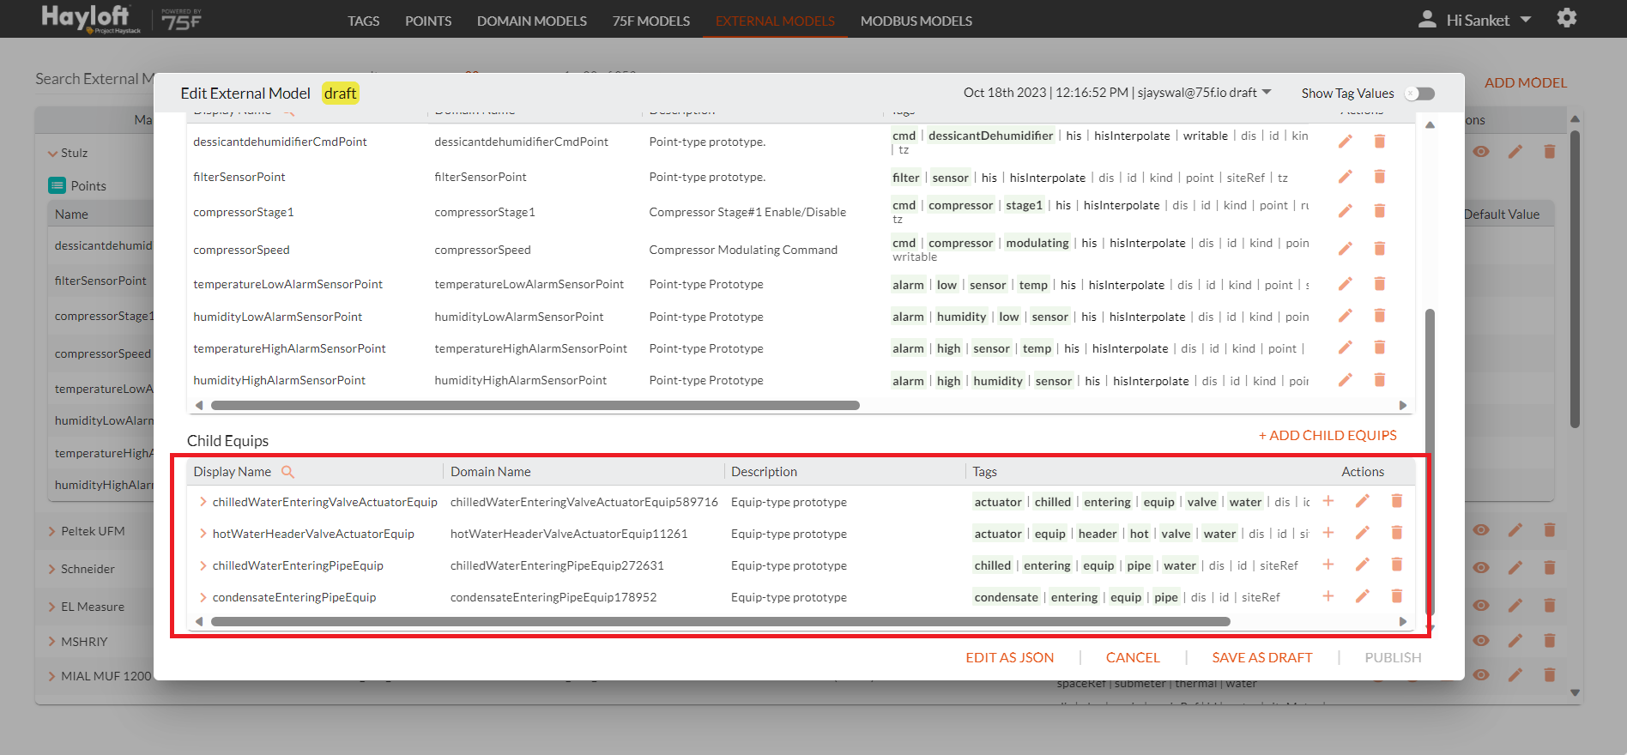Screen dimensions: 1627x755
Task: Switch to DOMAIN MODELS tab
Action: click(532, 21)
